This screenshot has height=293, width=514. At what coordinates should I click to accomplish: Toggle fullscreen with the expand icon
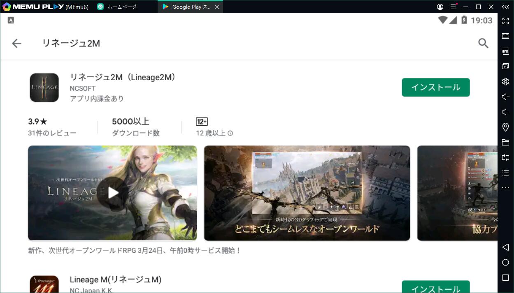tap(505, 21)
